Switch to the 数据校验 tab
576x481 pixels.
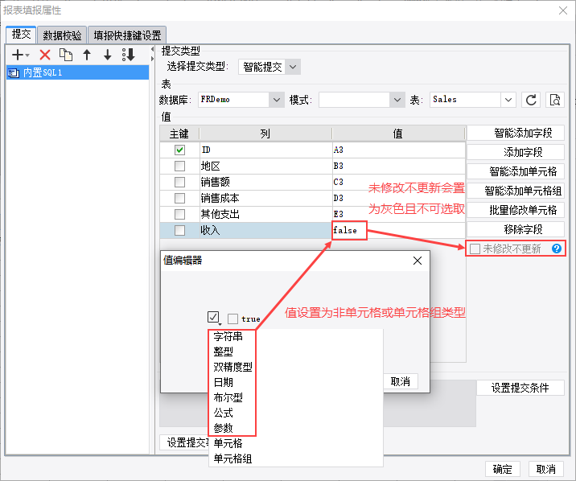coord(62,35)
